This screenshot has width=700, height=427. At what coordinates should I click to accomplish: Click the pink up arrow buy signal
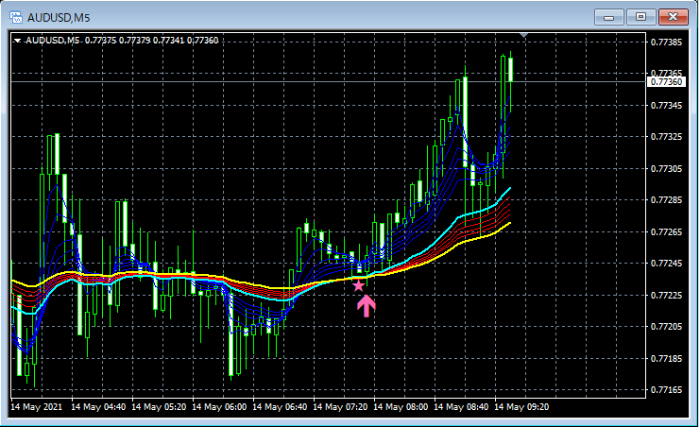(x=367, y=306)
